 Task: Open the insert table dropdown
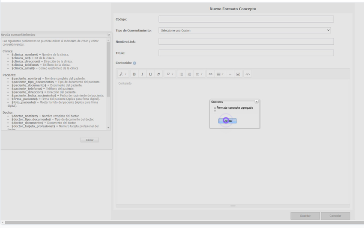click(220, 74)
